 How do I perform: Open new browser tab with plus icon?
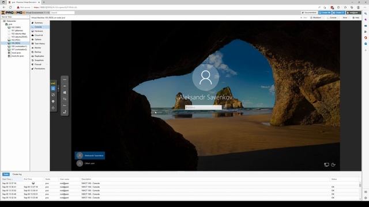pyautogui.click(x=44, y=2)
